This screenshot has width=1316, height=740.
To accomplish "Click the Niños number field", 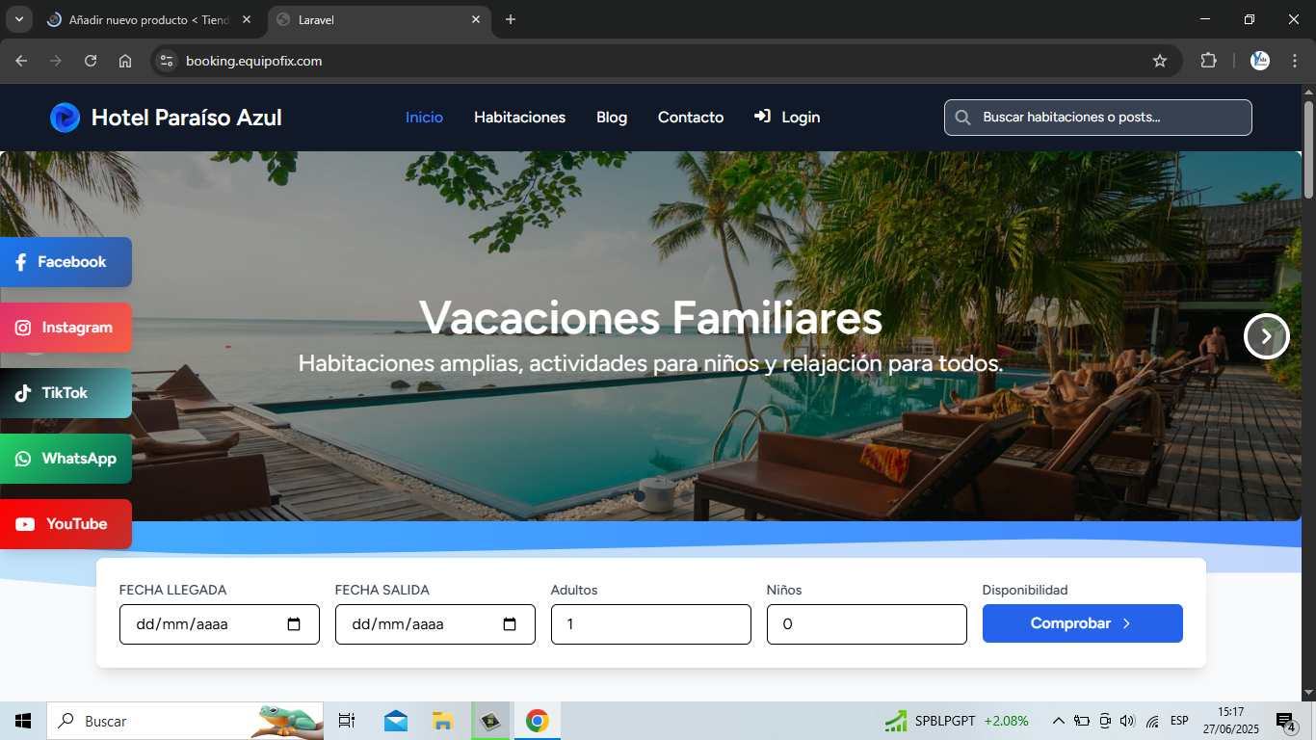I will tap(867, 624).
